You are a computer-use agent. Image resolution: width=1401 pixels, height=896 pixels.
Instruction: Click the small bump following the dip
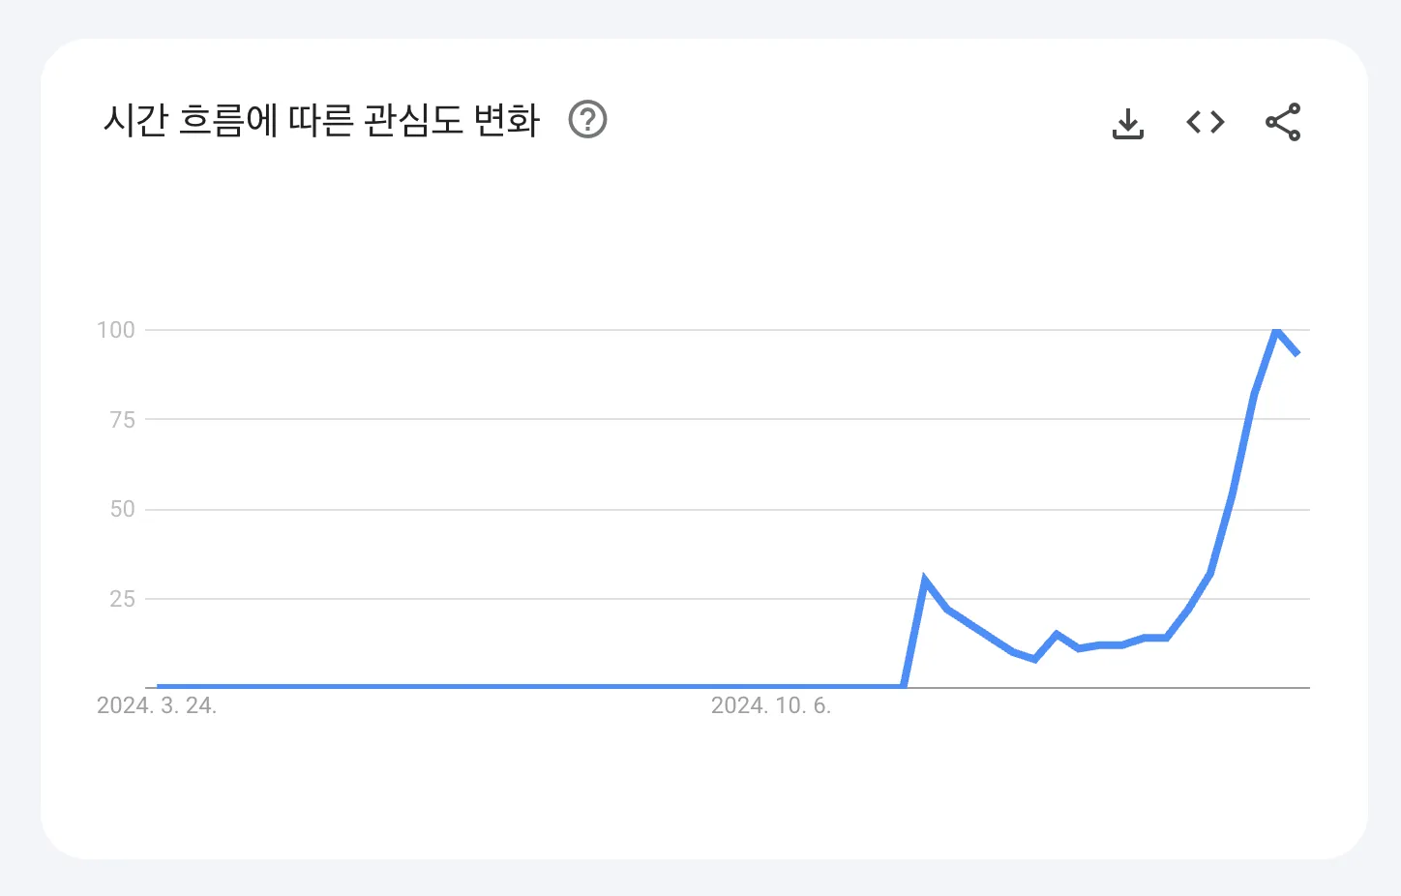click(x=1057, y=634)
